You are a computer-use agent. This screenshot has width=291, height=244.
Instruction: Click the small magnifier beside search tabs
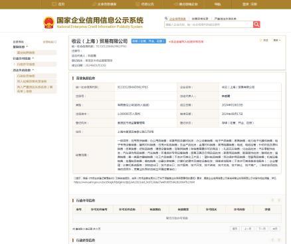(166, 19)
